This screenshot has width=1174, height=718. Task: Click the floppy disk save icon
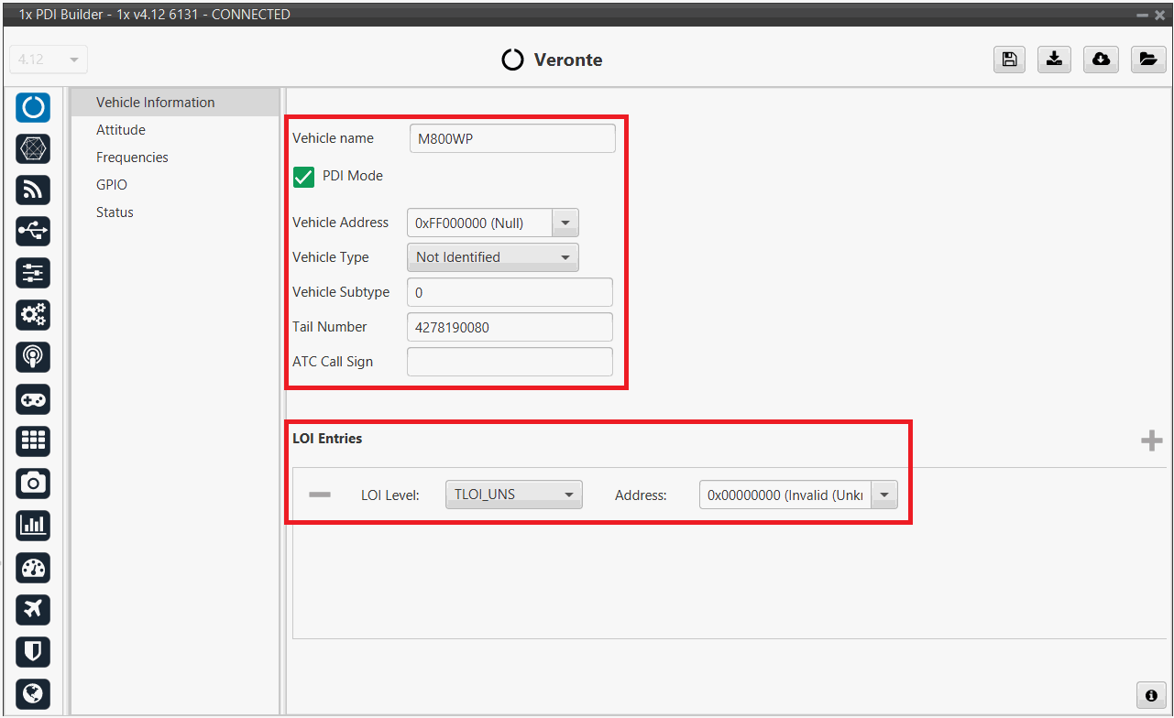click(x=1009, y=60)
